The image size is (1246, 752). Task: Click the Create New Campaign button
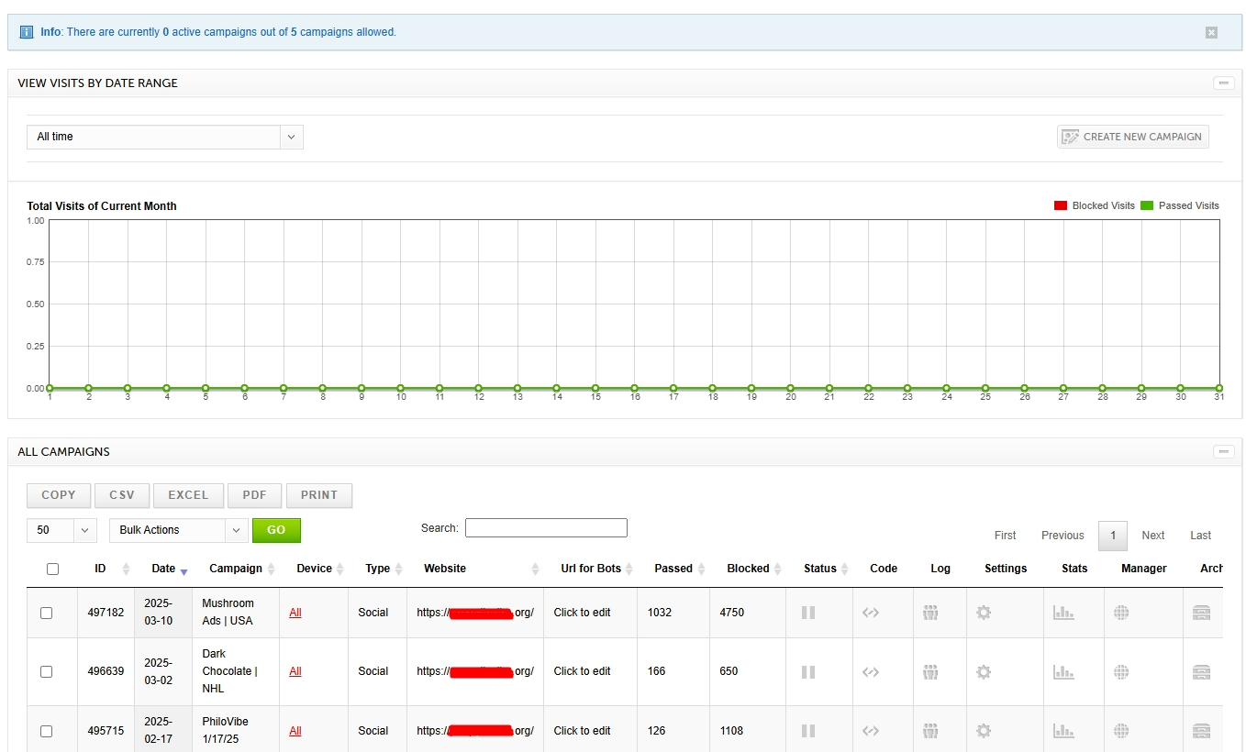[1132, 137]
